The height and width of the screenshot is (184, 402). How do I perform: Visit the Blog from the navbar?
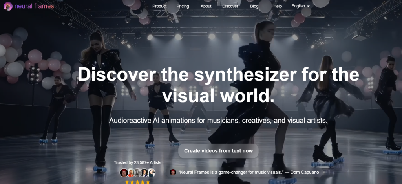tap(254, 6)
